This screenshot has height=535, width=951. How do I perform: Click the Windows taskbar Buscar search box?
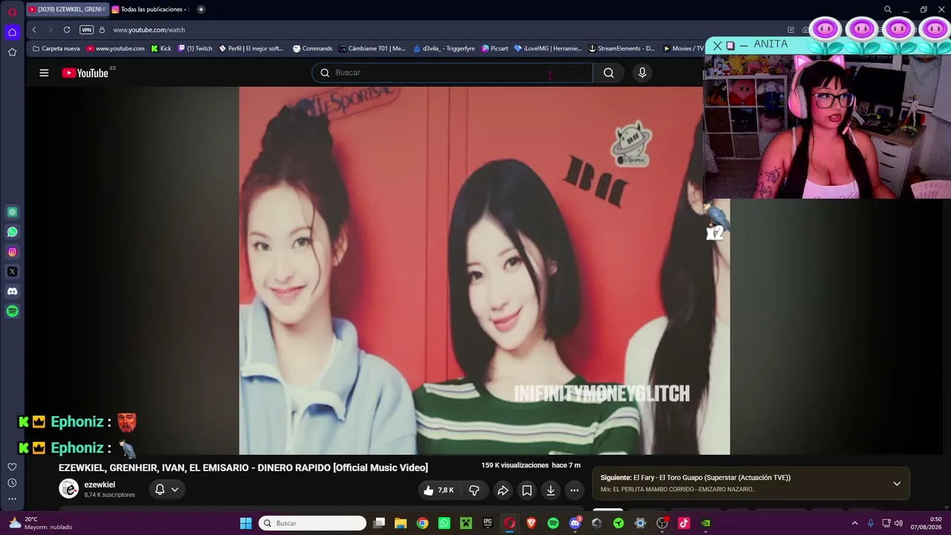(312, 523)
